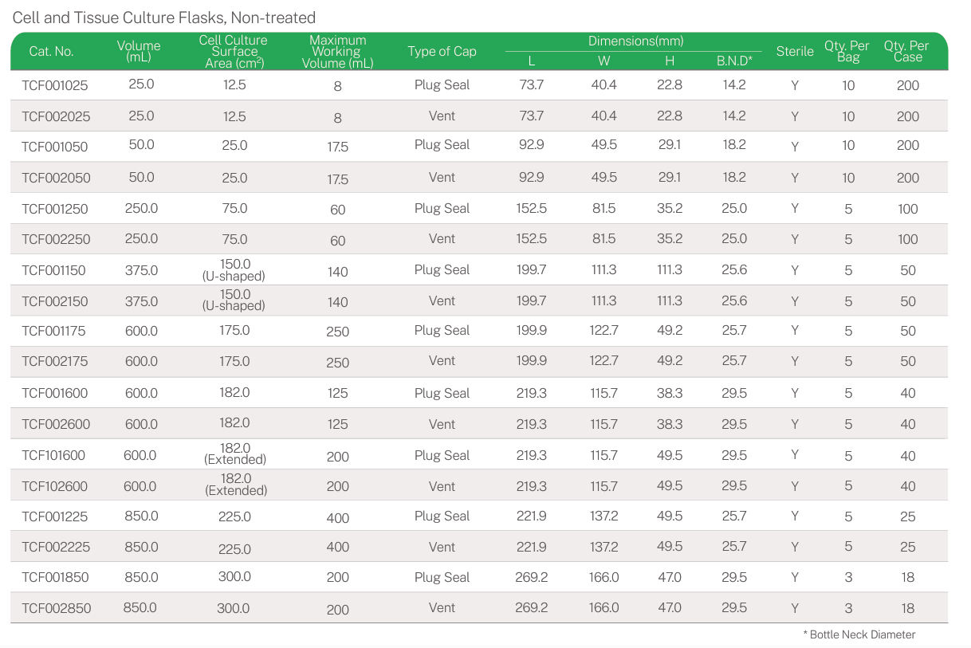Click catalog number TCF101600
This screenshot has height=648, width=971.
coord(53,455)
